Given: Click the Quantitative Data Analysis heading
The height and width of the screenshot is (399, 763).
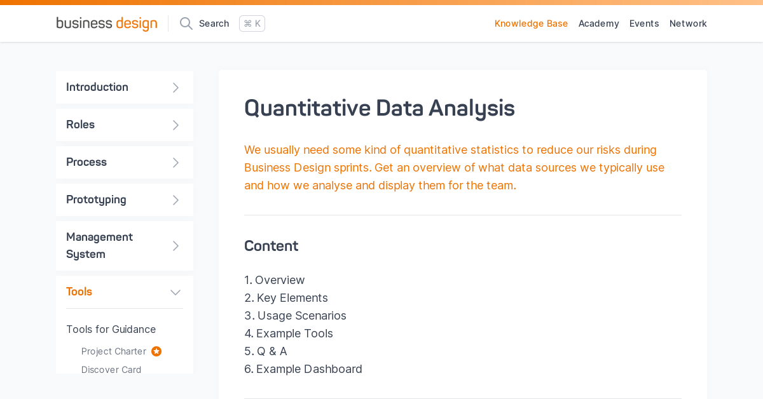Looking at the screenshot, I should [379, 108].
